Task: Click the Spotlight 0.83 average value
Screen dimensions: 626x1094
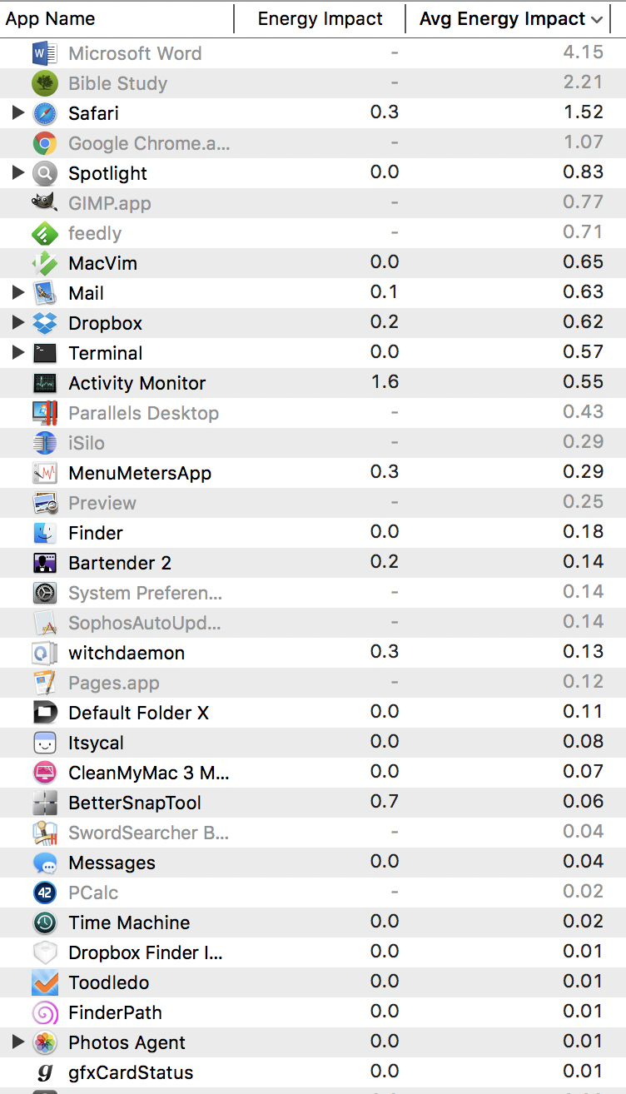Action: [x=584, y=172]
